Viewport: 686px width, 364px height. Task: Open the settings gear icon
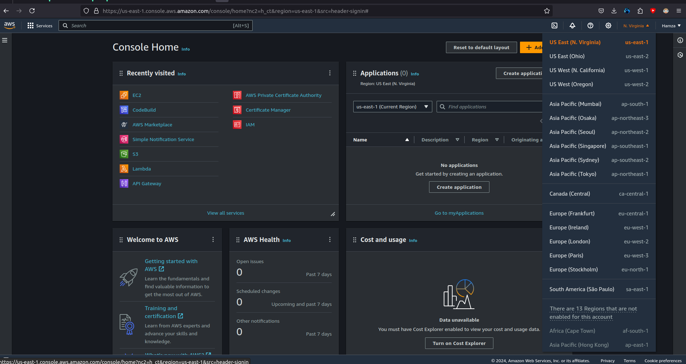[x=608, y=25]
